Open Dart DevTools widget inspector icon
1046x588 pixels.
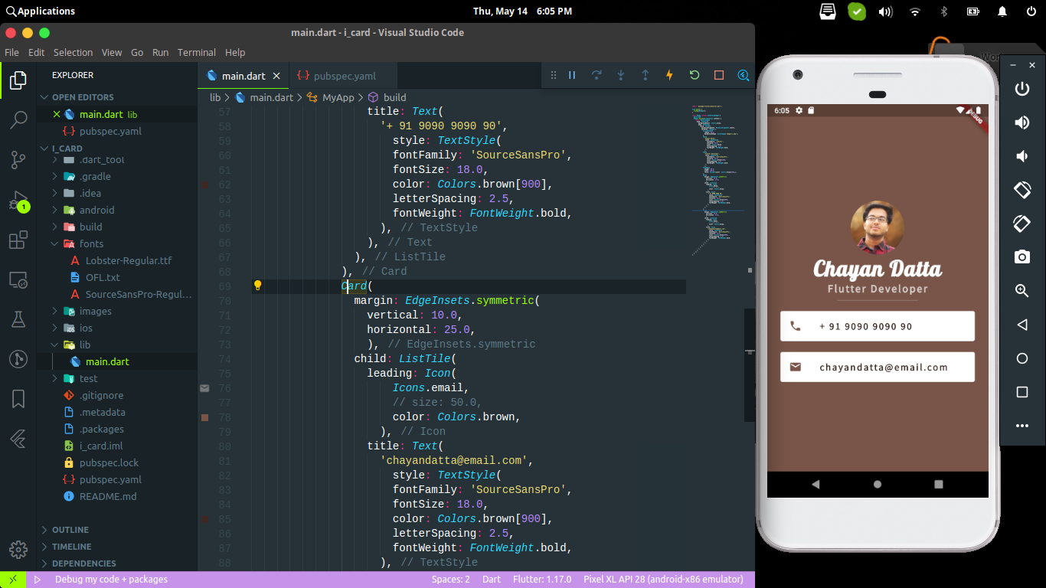pos(743,75)
